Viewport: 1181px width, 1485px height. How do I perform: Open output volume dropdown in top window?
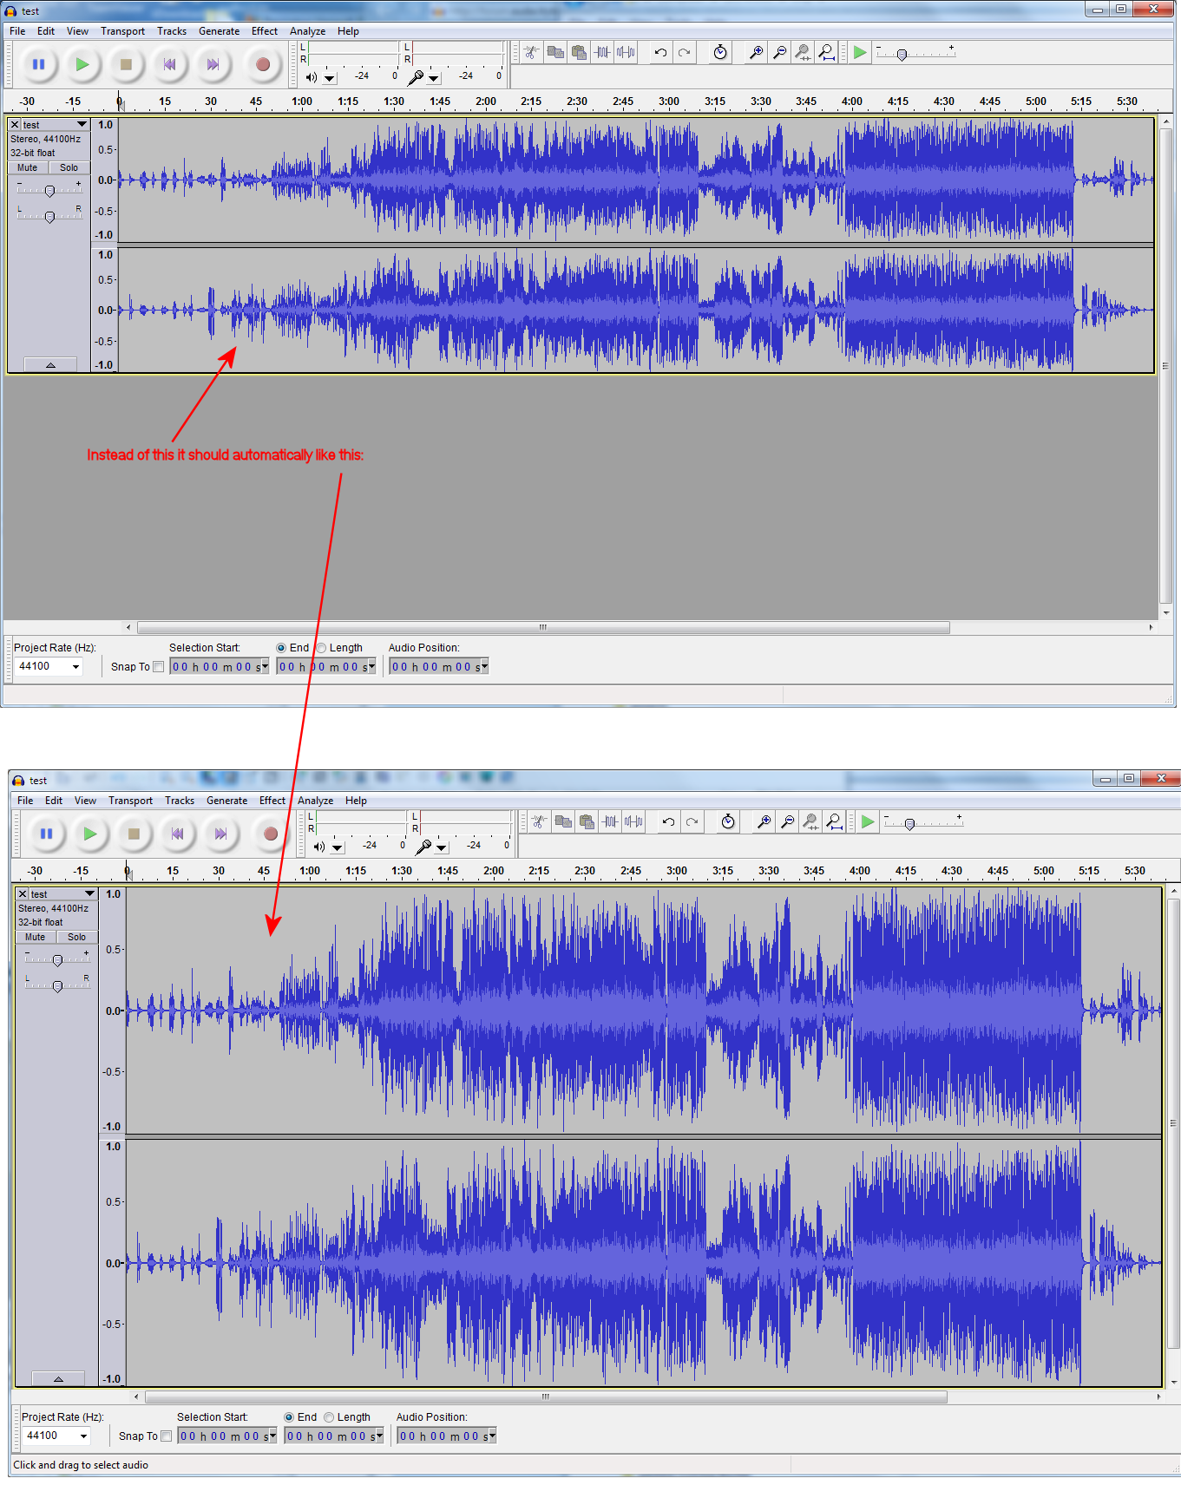pos(330,78)
